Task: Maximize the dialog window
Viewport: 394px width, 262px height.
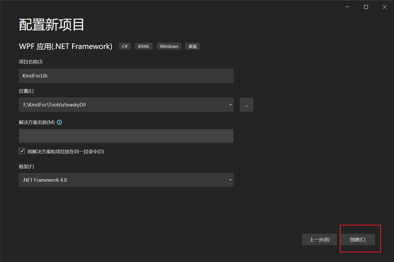Action: pyautogui.click(x=366, y=7)
